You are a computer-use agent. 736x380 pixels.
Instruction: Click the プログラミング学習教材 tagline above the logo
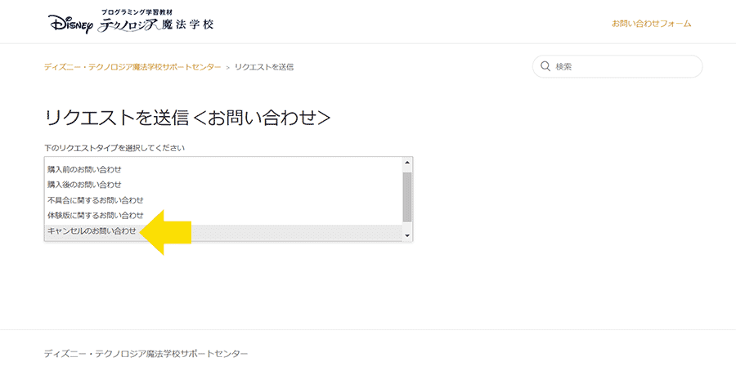(133, 11)
